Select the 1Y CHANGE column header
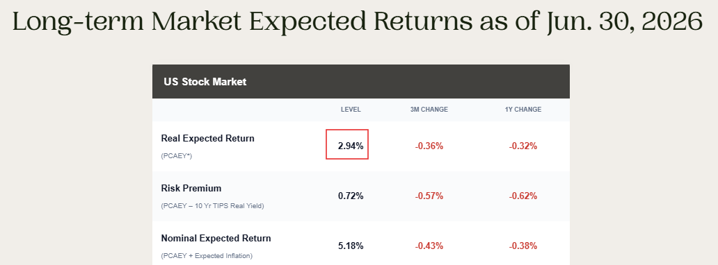The width and height of the screenshot is (718, 265). coord(522,110)
